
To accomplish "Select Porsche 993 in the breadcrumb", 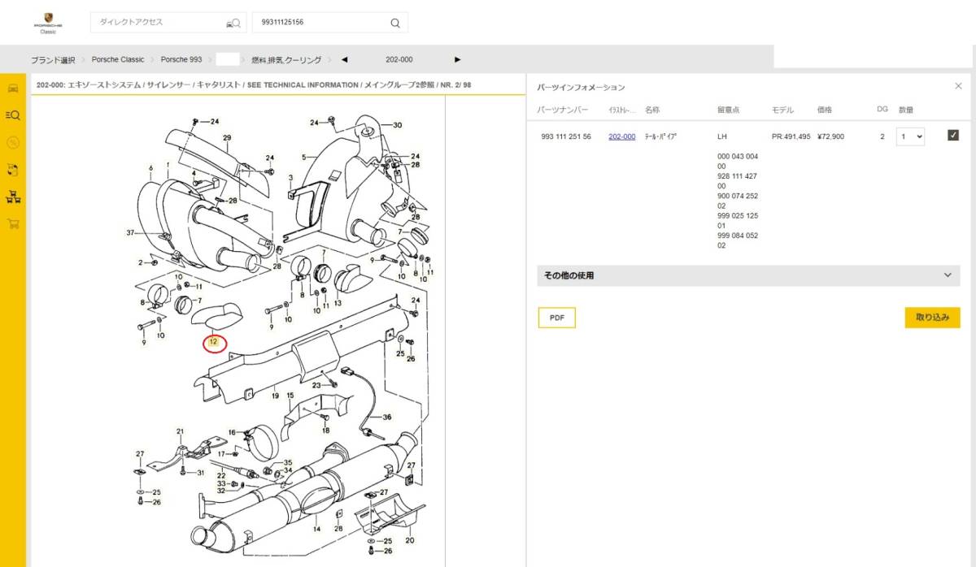I will coord(180,59).
